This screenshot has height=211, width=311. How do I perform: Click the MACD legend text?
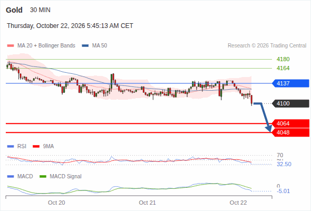[x=25, y=177]
